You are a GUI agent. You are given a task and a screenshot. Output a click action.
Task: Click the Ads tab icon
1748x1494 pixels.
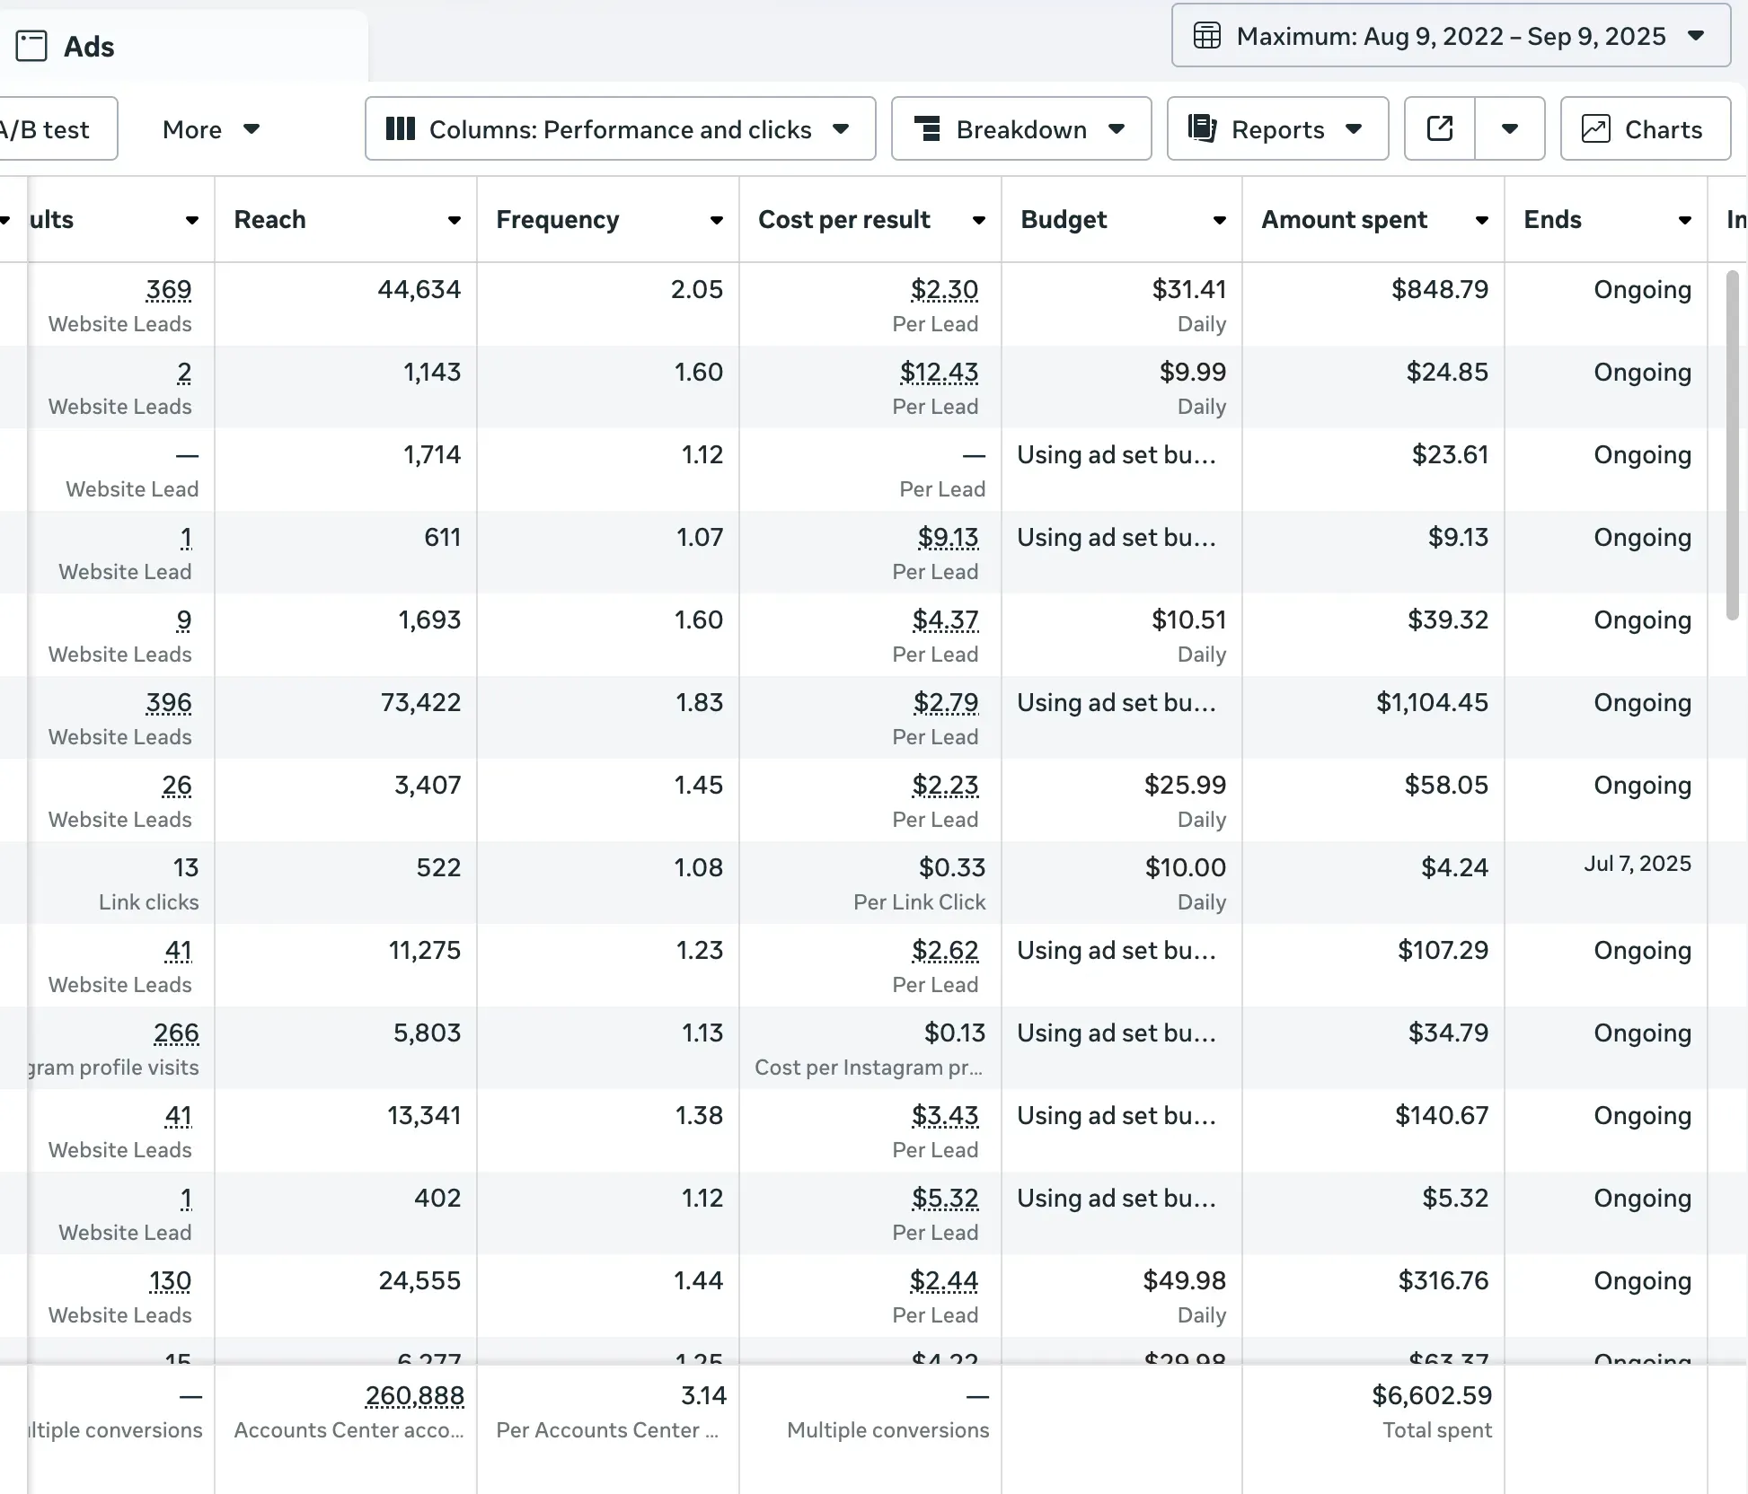point(32,46)
